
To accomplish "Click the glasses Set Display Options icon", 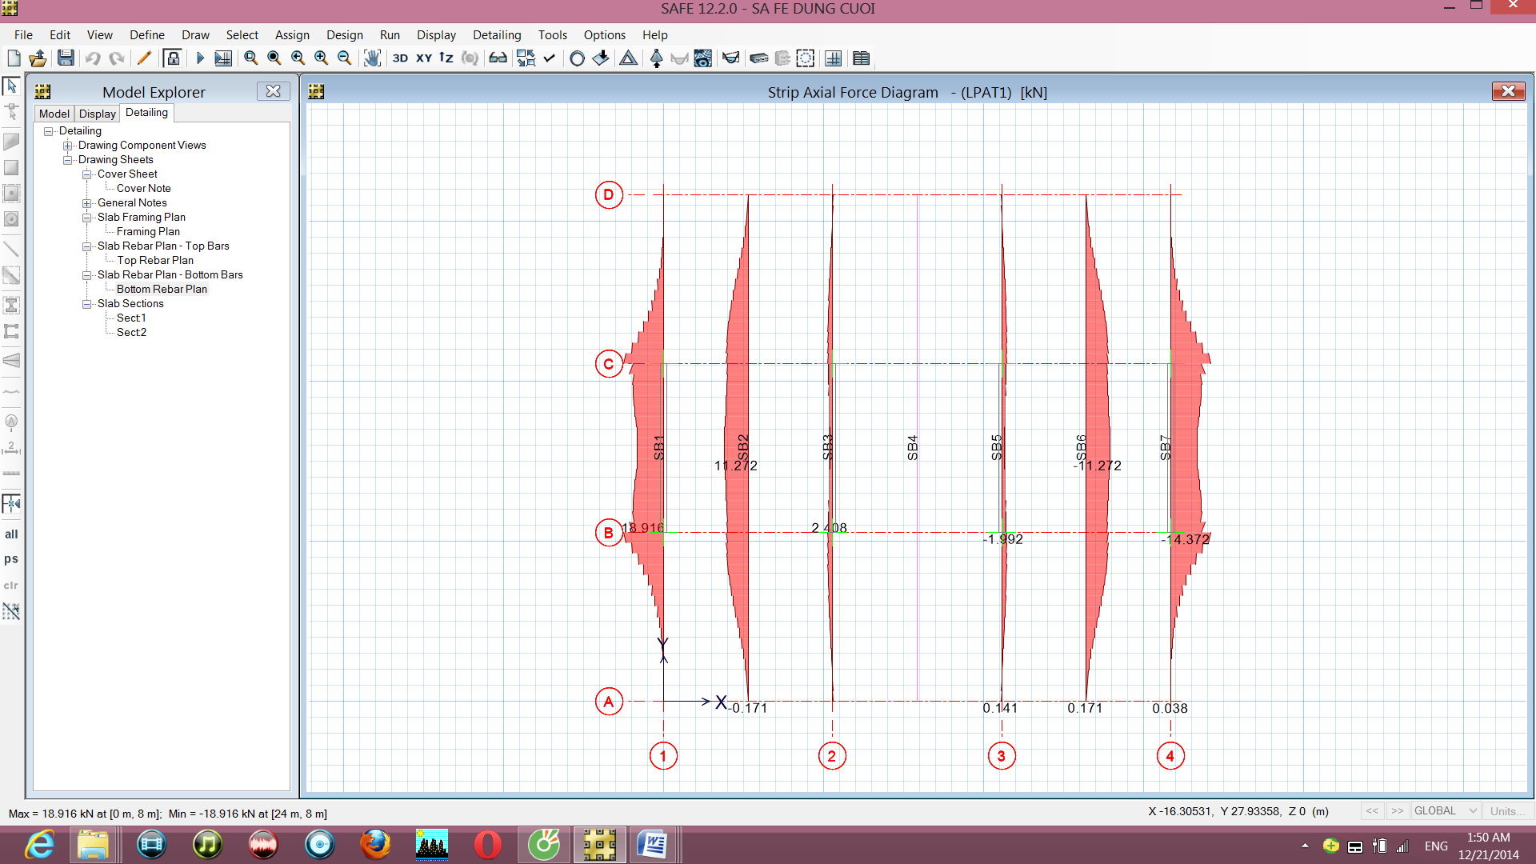I will [x=498, y=58].
